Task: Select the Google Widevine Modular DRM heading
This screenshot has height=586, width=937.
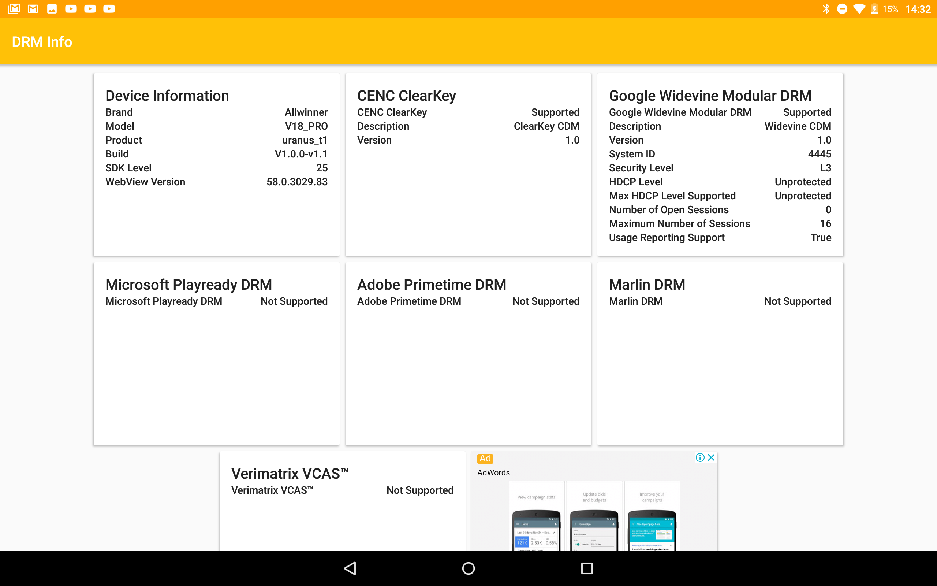Action: 710,95
